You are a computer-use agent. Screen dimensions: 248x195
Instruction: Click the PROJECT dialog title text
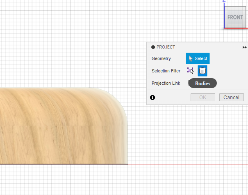point(166,47)
